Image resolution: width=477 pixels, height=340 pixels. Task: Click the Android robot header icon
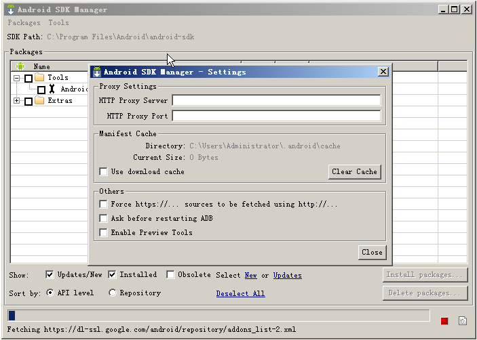[20, 66]
